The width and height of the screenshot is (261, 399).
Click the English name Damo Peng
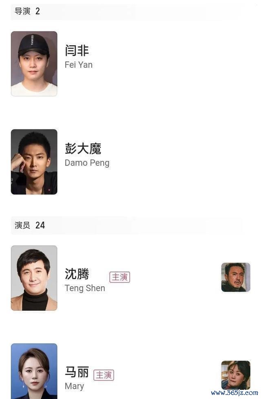(x=87, y=163)
